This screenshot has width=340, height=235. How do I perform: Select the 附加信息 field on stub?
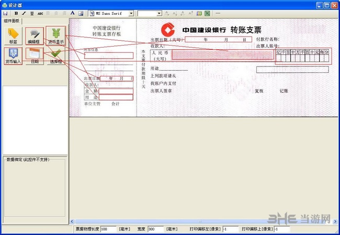coord(109,55)
